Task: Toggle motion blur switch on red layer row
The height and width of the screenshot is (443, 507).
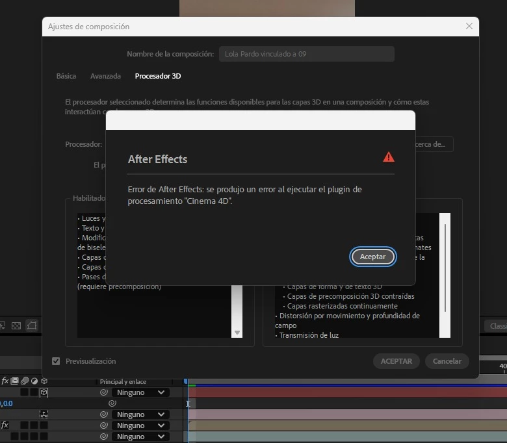Action: click(24, 392)
